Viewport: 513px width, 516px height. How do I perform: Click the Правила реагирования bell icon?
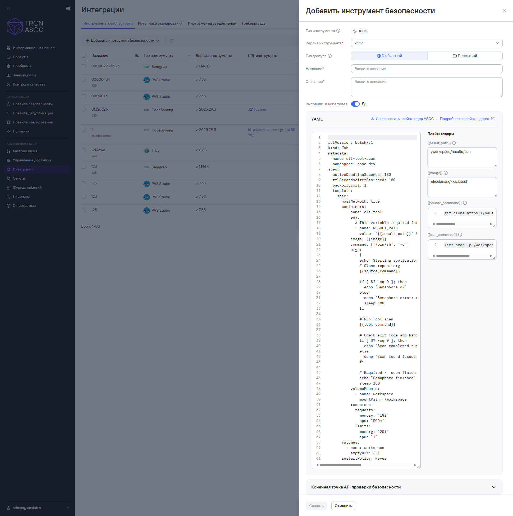coord(9,122)
